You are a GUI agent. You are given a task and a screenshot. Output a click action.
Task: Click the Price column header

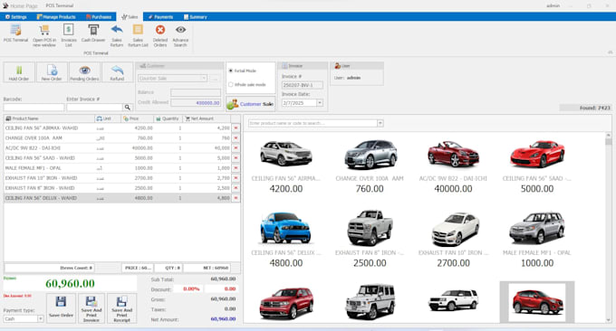(x=137, y=118)
